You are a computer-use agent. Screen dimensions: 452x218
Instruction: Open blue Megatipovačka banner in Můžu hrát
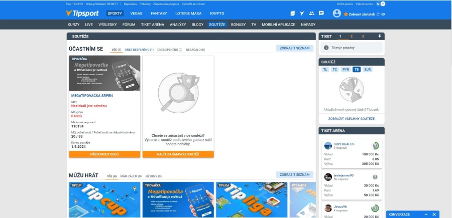178,199
